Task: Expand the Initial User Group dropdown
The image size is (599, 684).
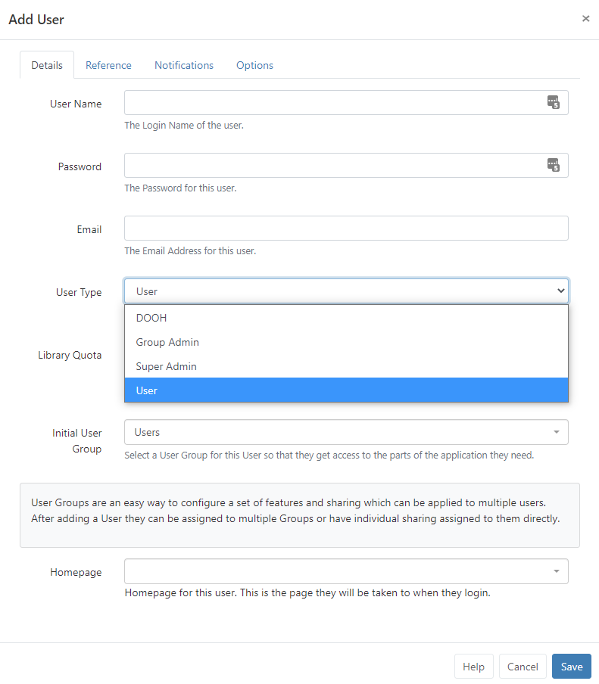Action: click(x=346, y=432)
